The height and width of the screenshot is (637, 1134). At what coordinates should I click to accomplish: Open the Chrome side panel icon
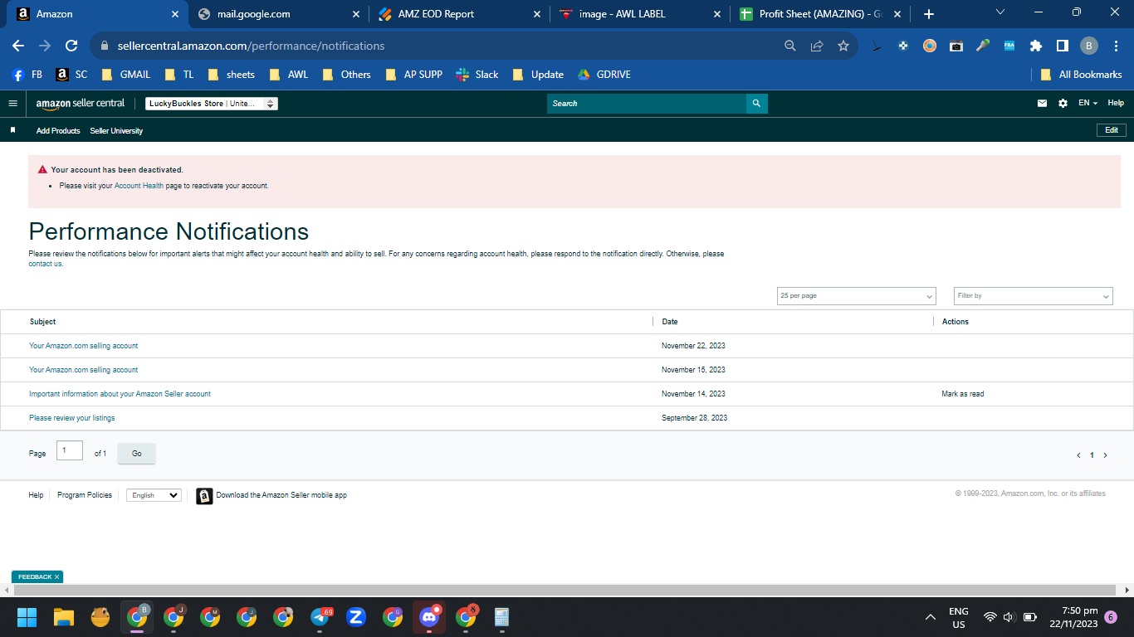pyautogui.click(x=1062, y=46)
